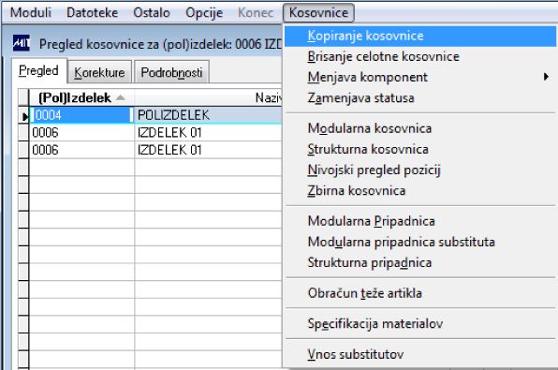The height and width of the screenshot is (370, 558).
Task: Open Strukturna kosovnica
Action: click(x=420, y=149)
